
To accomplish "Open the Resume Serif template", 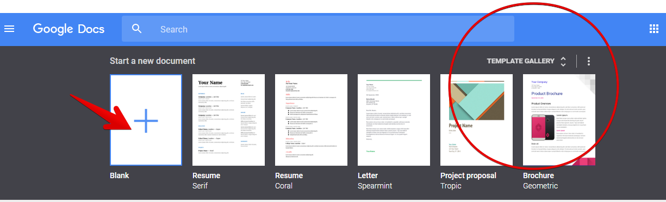I will click(228, 120).
